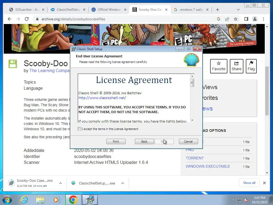
Task: Close the Scooby-Doo tab
Action: [x=166, y=10]
